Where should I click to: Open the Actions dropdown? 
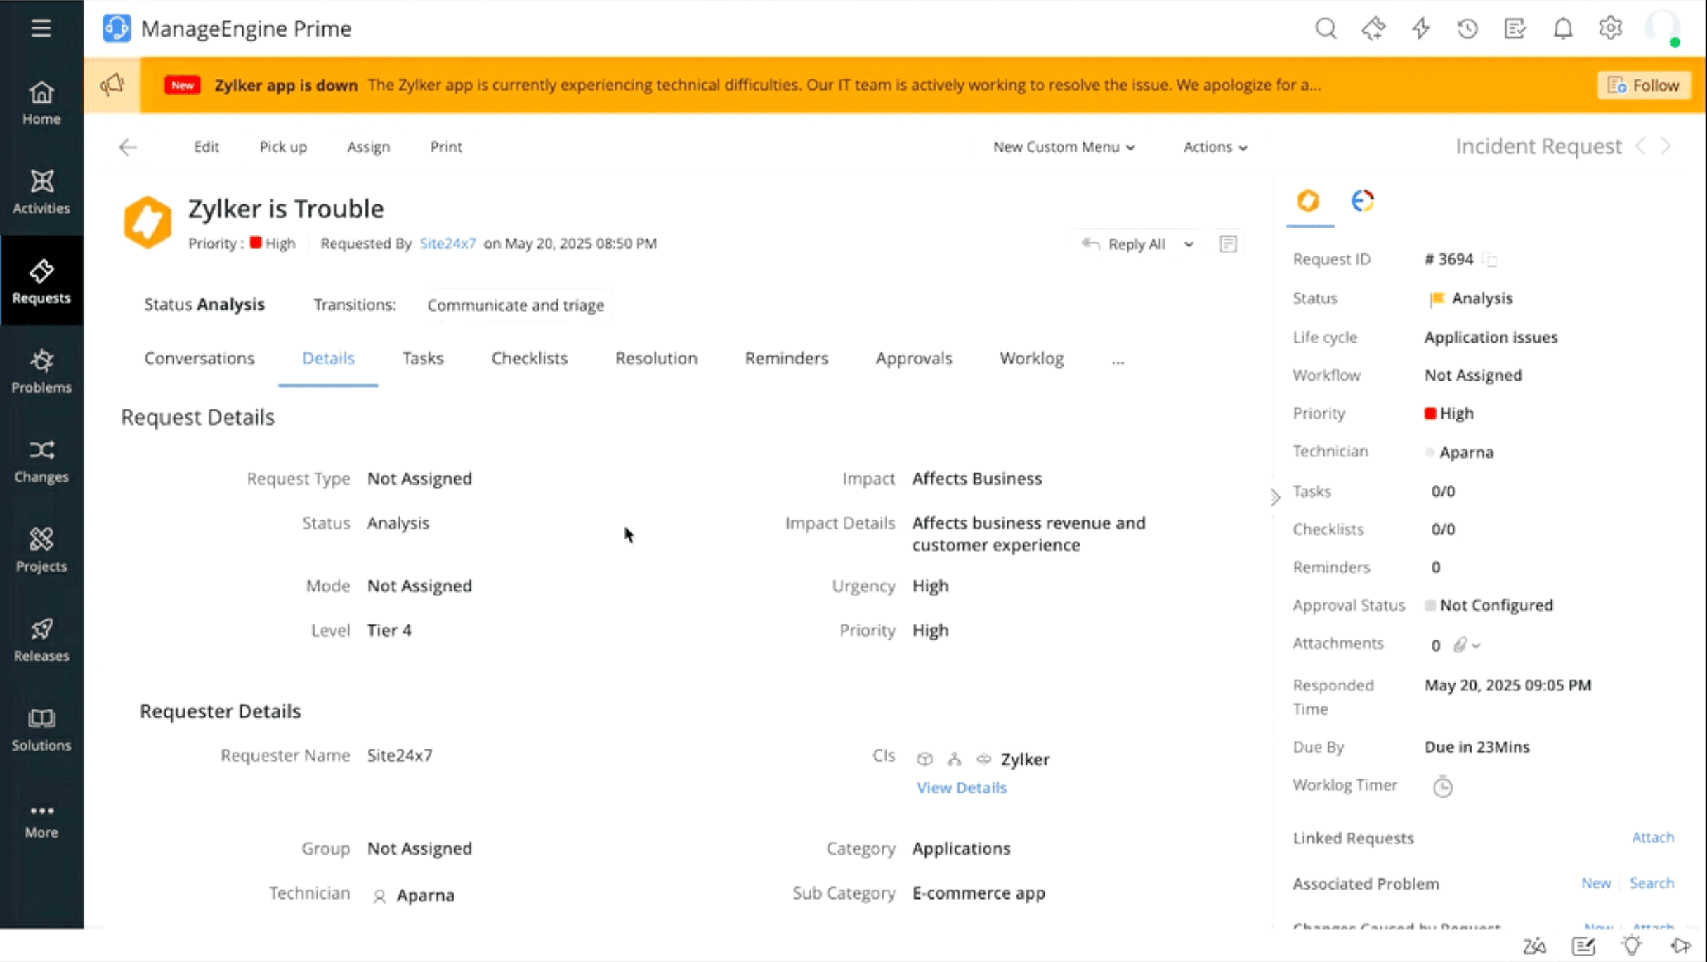tap(1215, 147)
